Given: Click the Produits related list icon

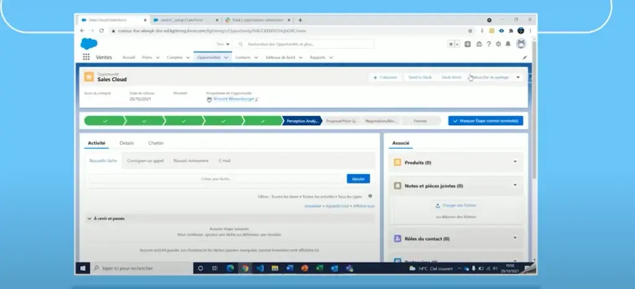Looking at the screenshot, I should click(397, 162).
